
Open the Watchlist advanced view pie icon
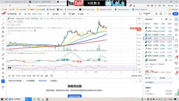pyautogui.click(x=166, y=19)
